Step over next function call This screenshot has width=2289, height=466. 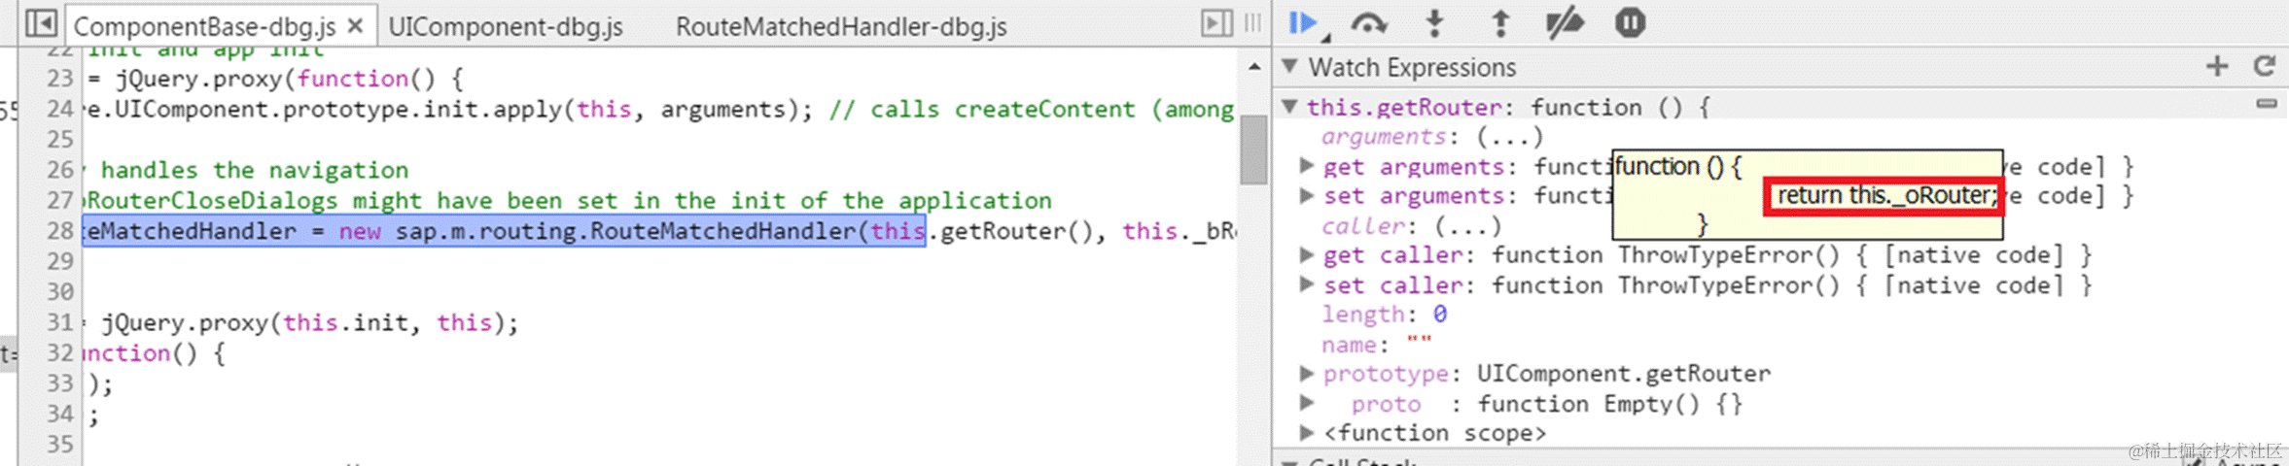(1369, 22)
